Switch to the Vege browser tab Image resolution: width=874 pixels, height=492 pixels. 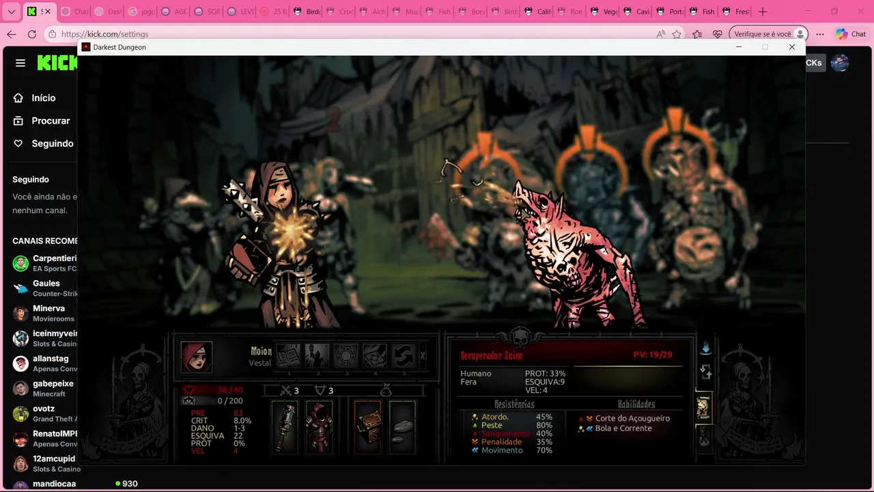603,12
